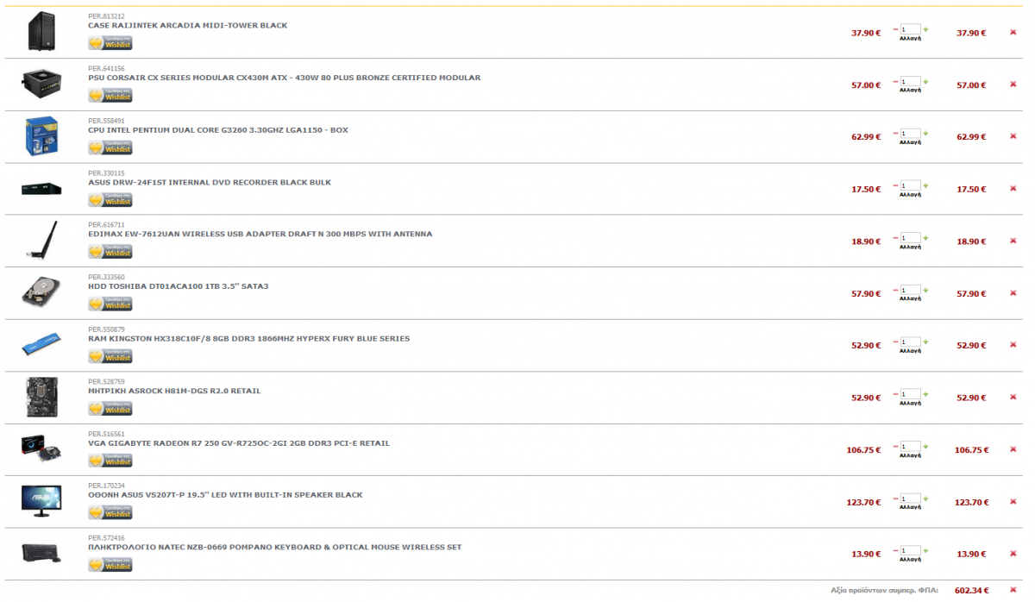Screen dimensions: 1035x602
Task: Increase quantity of Raijintek Arcadia case
Action: point(925,29)
